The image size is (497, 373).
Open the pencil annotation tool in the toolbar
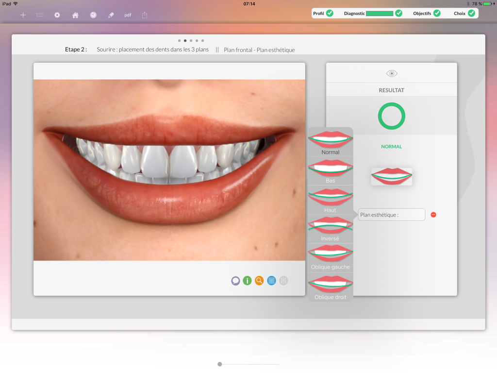[x=111, y=15]
